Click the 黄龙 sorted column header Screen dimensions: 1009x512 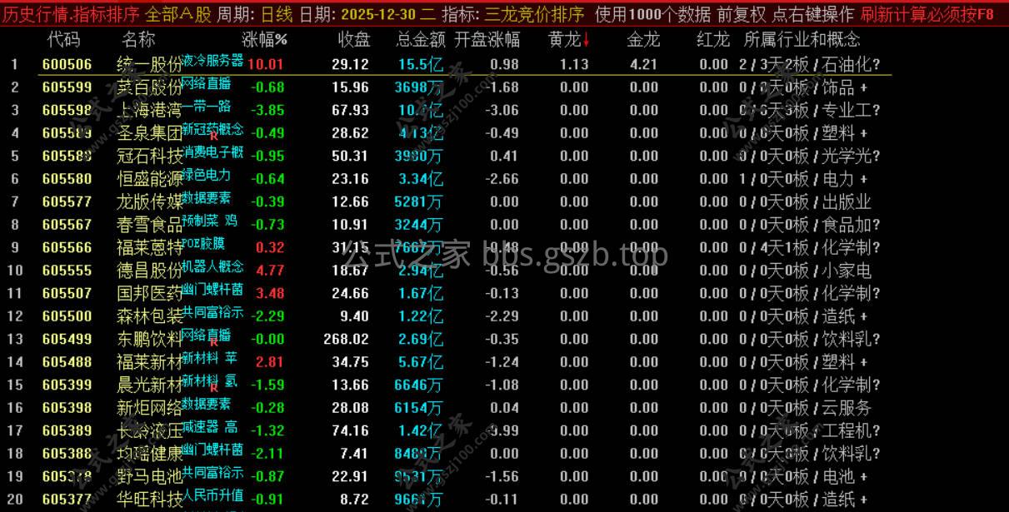[569, 39]
